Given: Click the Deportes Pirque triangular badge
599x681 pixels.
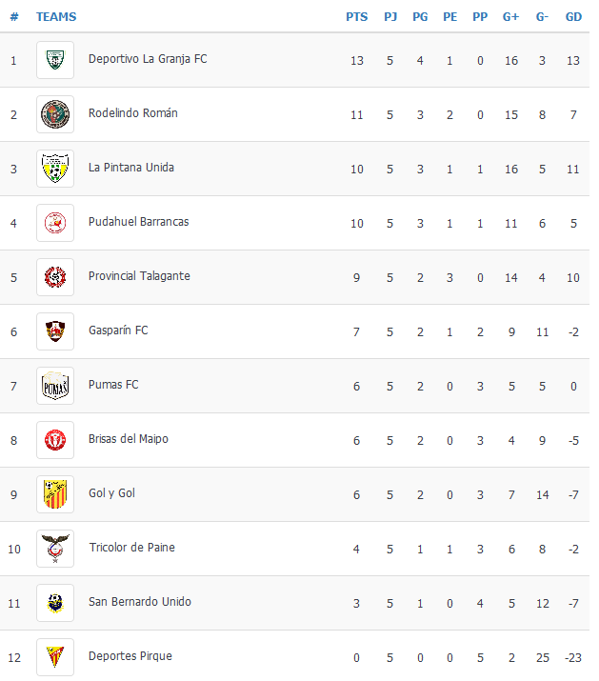Looking at the screenshot, I should (55, 657).
